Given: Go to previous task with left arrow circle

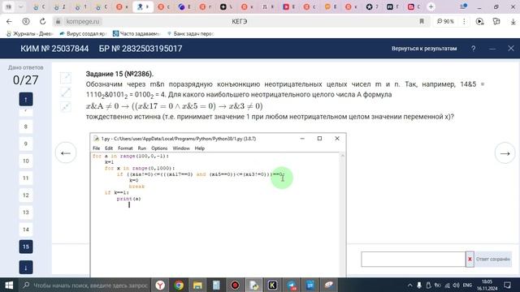Looking at the screenshot, I should (66, 153).
